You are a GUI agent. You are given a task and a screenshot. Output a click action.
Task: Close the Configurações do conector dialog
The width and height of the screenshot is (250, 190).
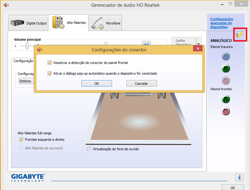point(198,48)
